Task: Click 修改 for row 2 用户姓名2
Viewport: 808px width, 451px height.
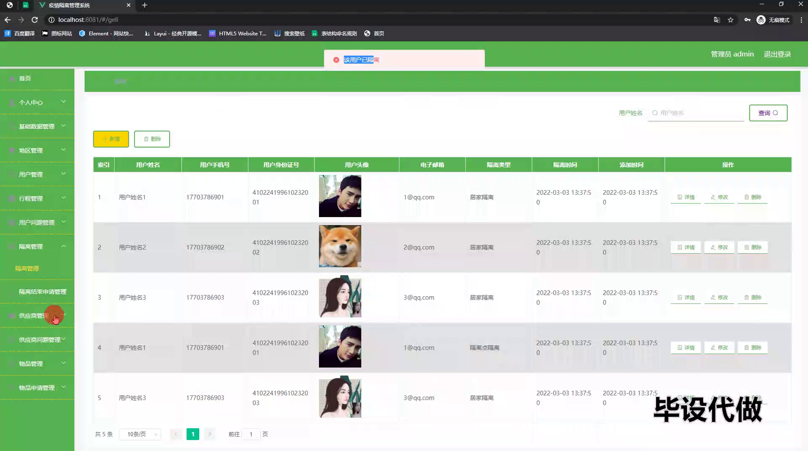Action: point(719,247)
